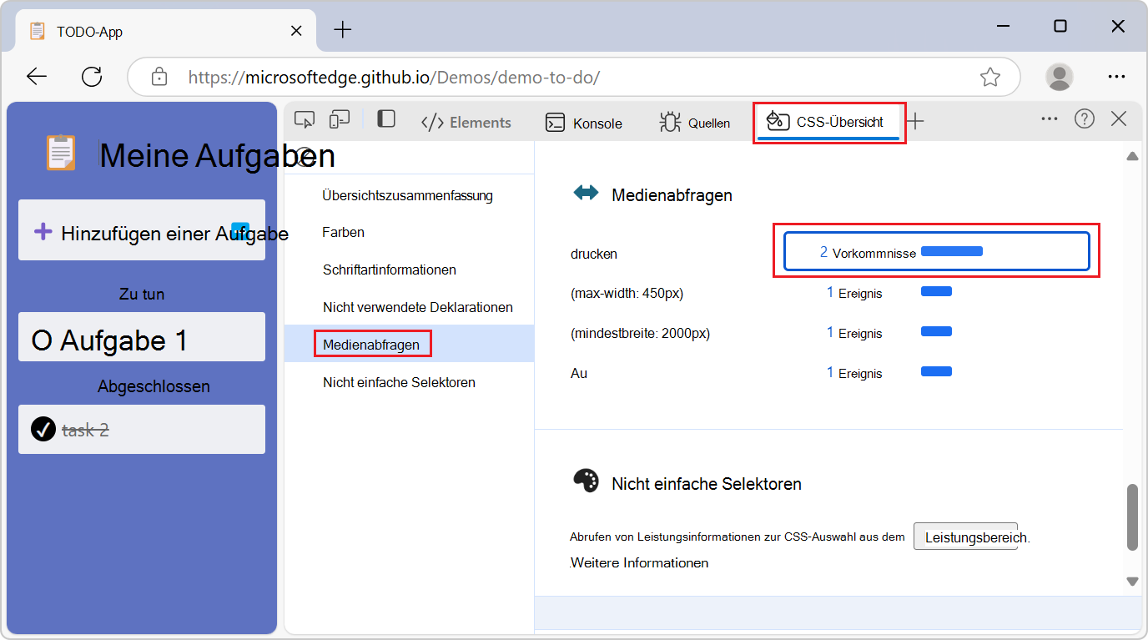1148x640 pixels.
Task: Click the 2 Vorkommnisse drucken row
Action: tap(936, 251)
